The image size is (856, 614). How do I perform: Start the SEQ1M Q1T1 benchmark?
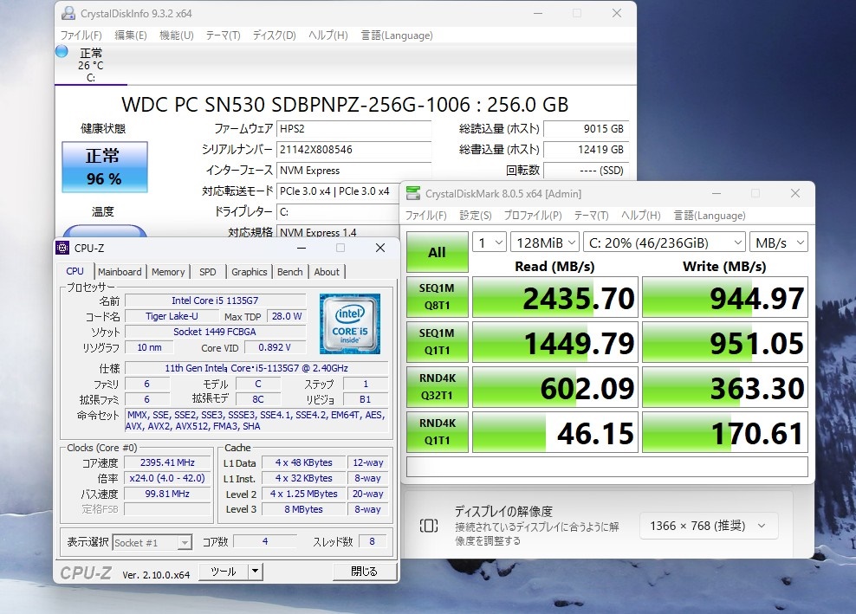pyautogui.click(x=437, y=342)
